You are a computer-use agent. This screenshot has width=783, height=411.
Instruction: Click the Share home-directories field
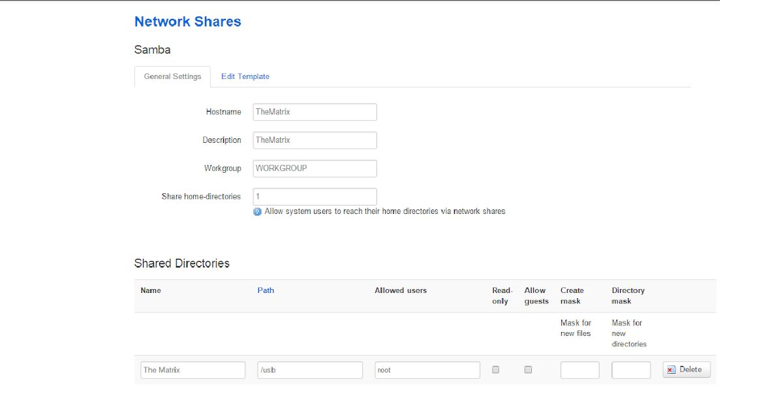click(x=315, y=196)
